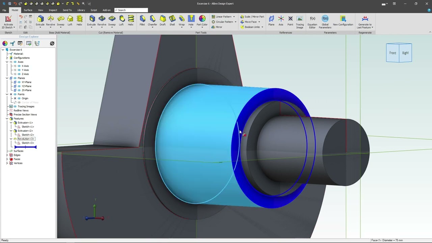The image size is (432, 243).
Task: Click the Part Color wheel
Action: point(202,19)
